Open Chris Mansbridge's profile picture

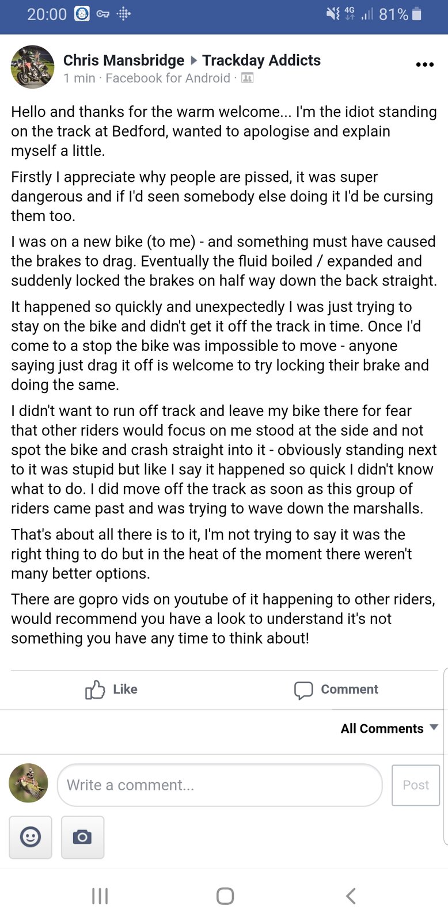point(32,67)
